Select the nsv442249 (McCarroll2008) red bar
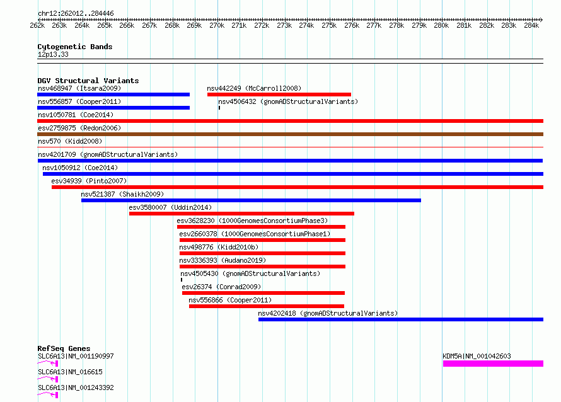Screen dimensions: 561x402 (279, 95)
